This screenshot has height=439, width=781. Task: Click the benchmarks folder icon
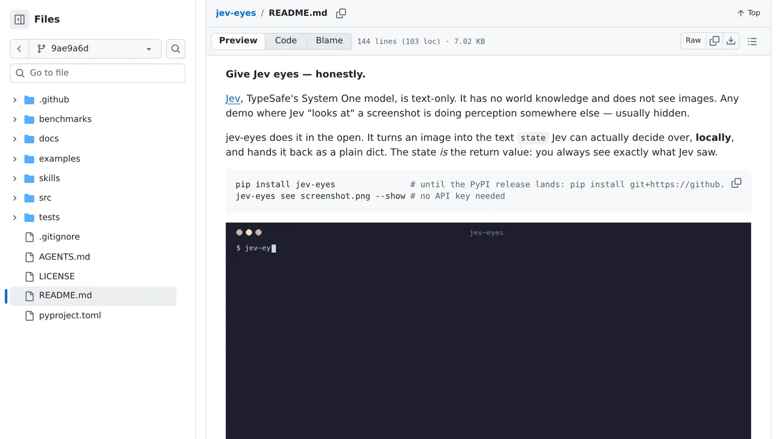point(29,119)
